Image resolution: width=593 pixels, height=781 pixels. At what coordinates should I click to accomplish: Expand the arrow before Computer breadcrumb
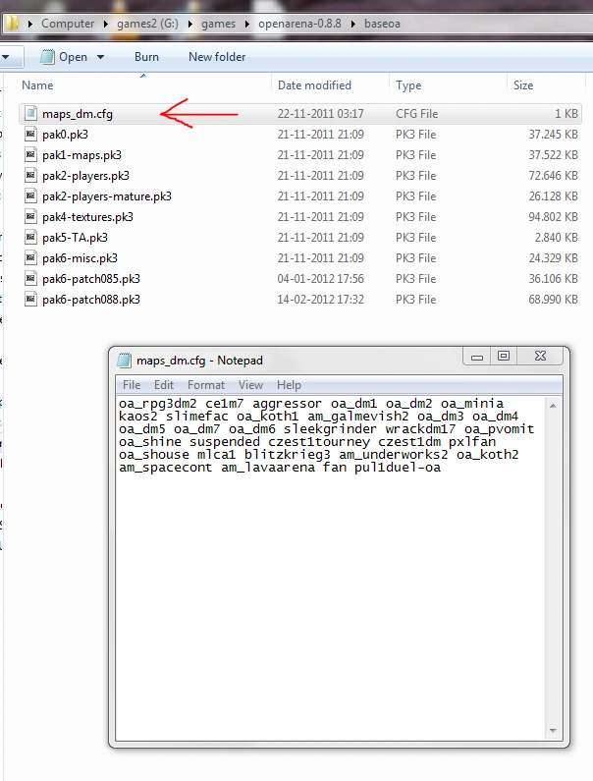click(29, 24)
